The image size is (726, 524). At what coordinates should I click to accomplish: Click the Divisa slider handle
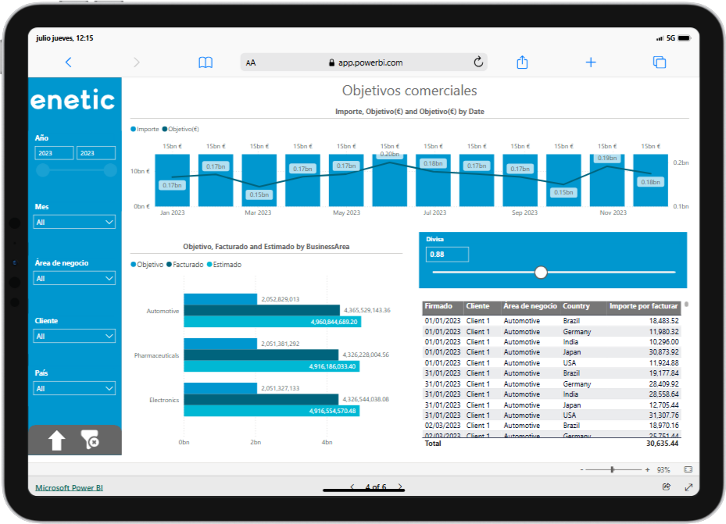(x=541, y=273)
